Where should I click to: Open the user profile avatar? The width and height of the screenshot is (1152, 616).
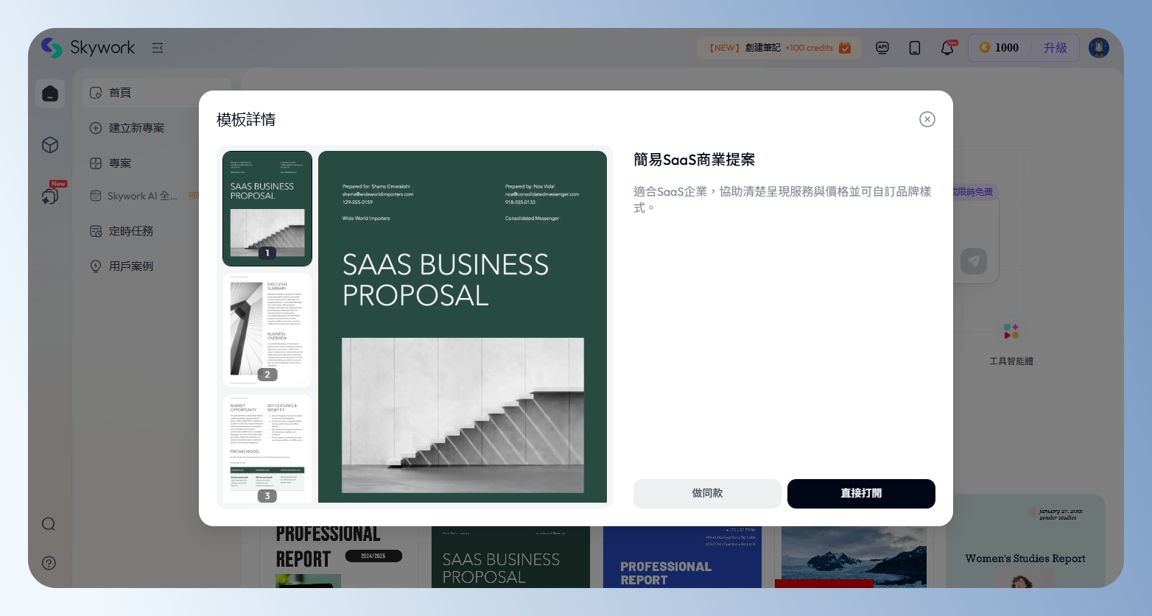click(x=1098, y=48)
